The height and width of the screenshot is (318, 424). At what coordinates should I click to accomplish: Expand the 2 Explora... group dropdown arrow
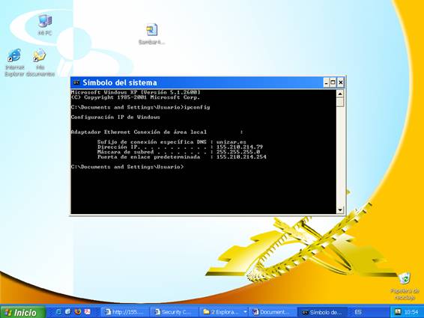[x=245, y=312]
